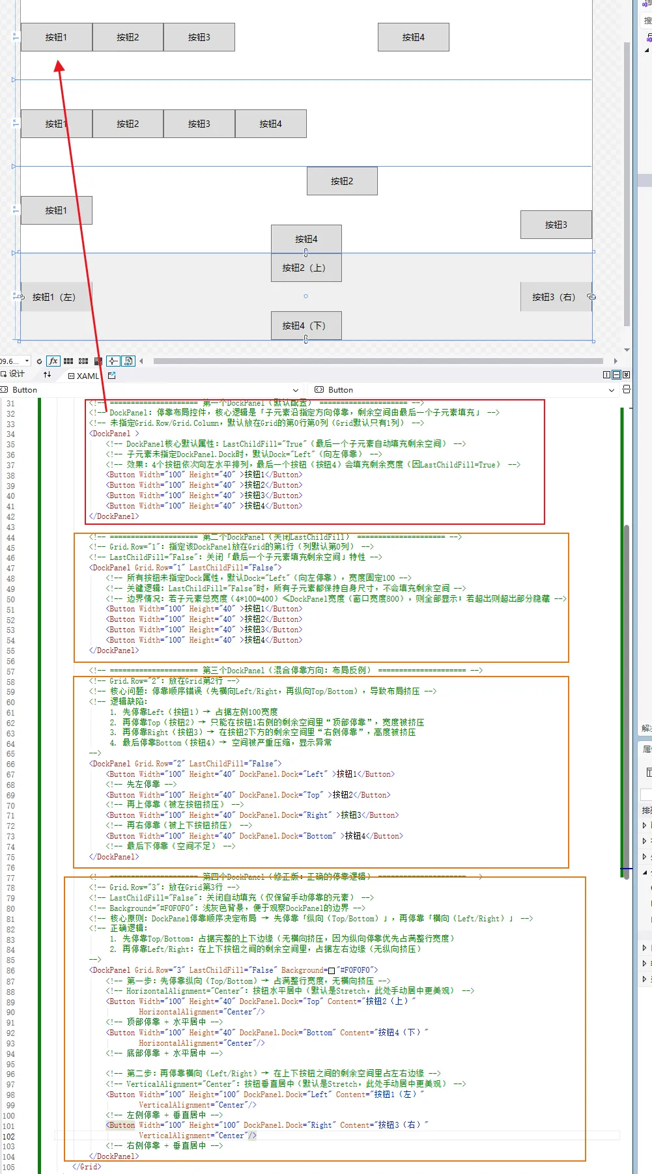This screenshot has width=652, height=1174.
Task: Select 按钮2 in the third row
Action: coord(342,181)
